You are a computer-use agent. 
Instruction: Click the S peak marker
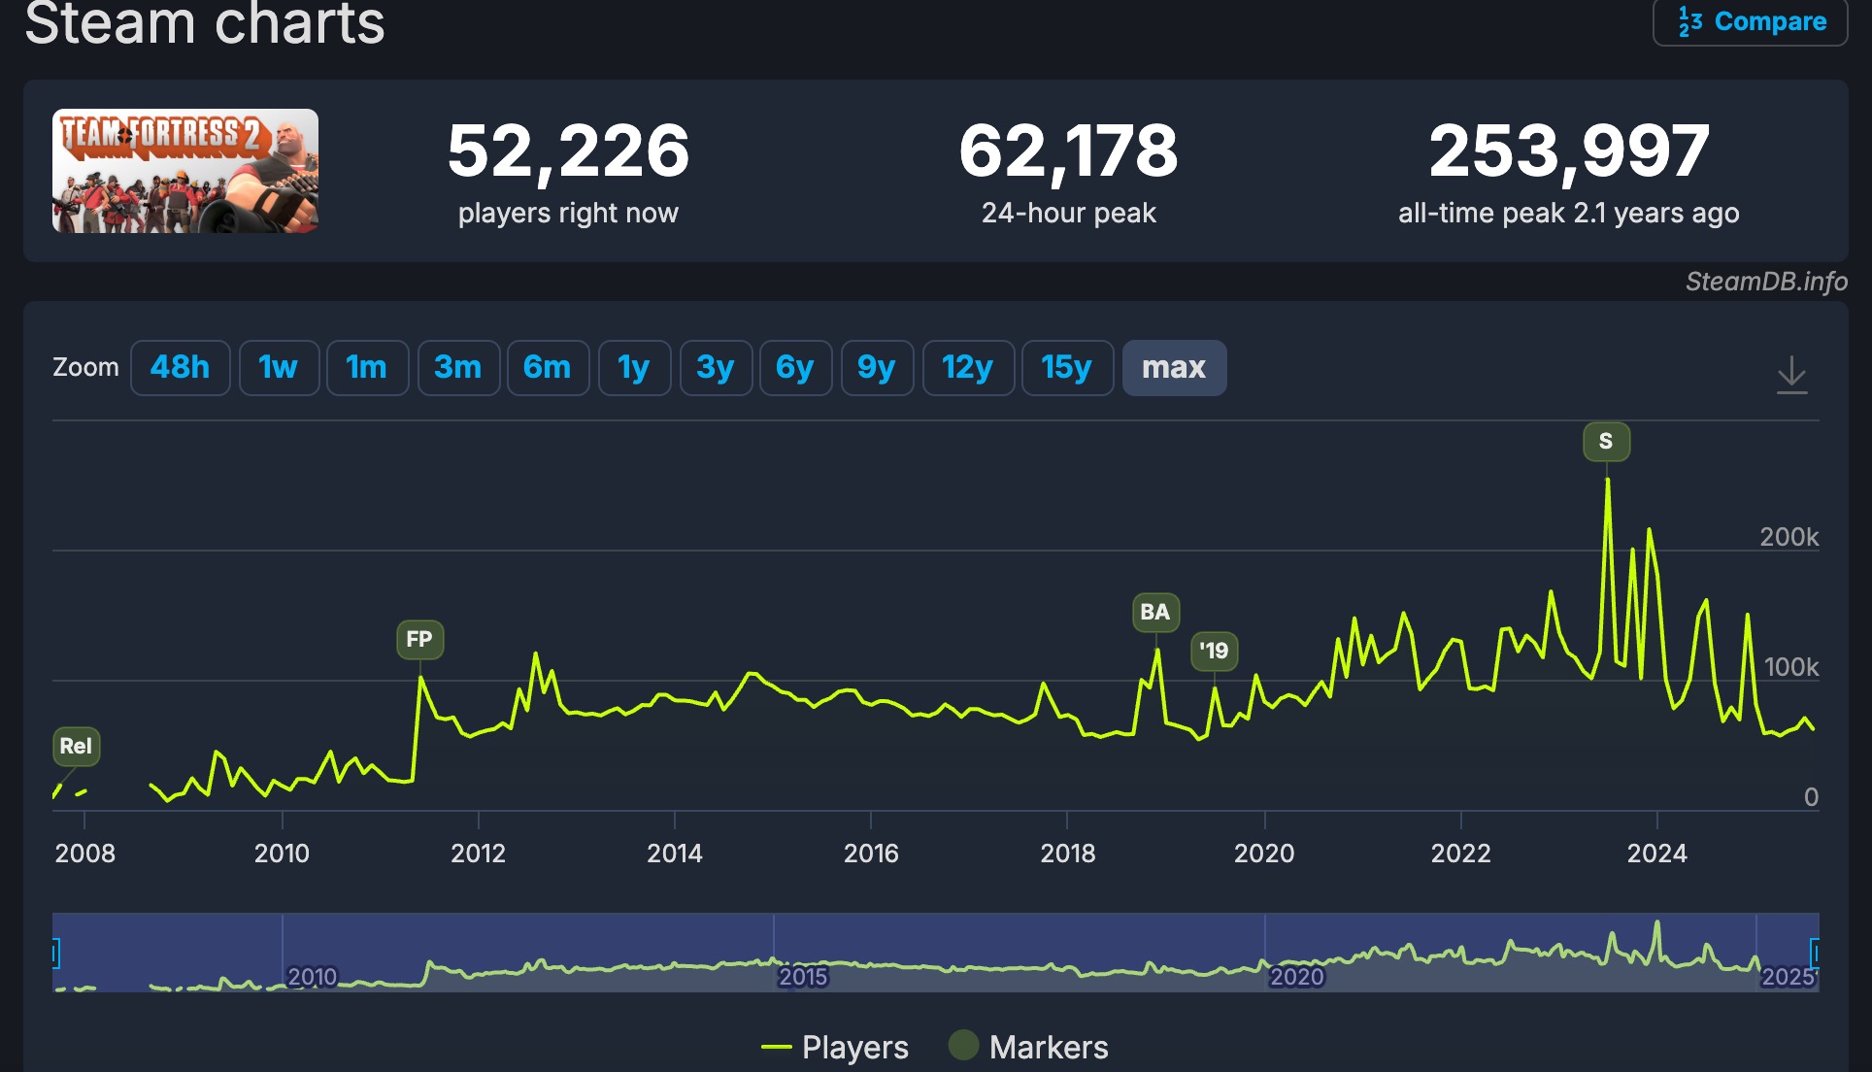tap(1606, 441)
